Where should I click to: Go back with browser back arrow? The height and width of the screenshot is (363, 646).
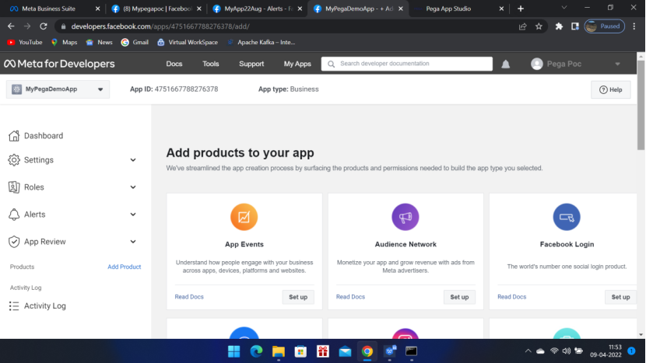point(11,26)
